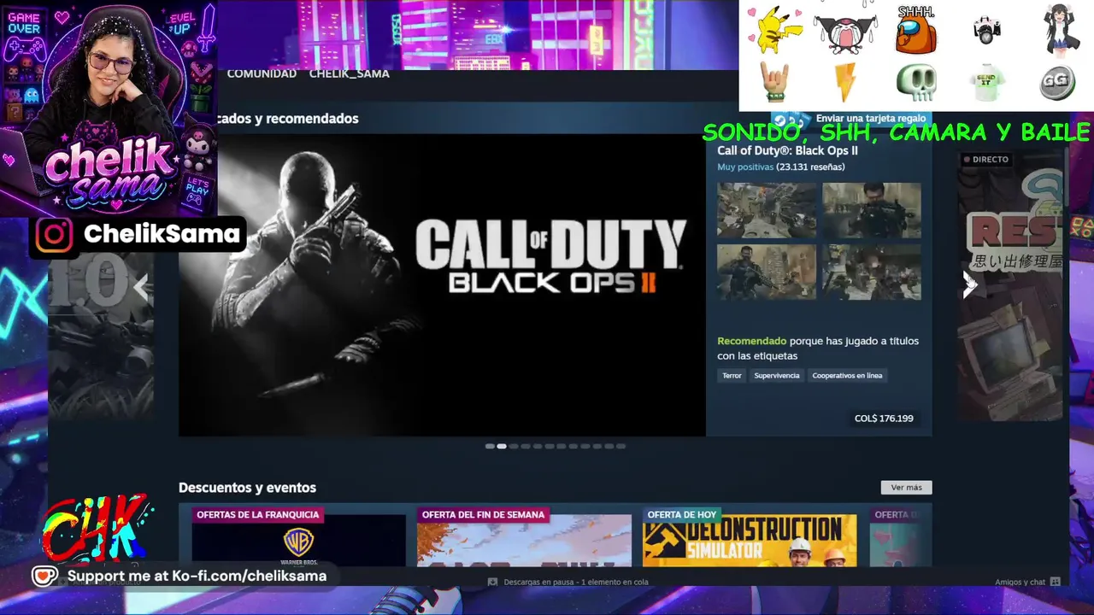Open the Call of Duty Black Ops II banner
Screen dimensions: 1094x615
coord(442,284)
